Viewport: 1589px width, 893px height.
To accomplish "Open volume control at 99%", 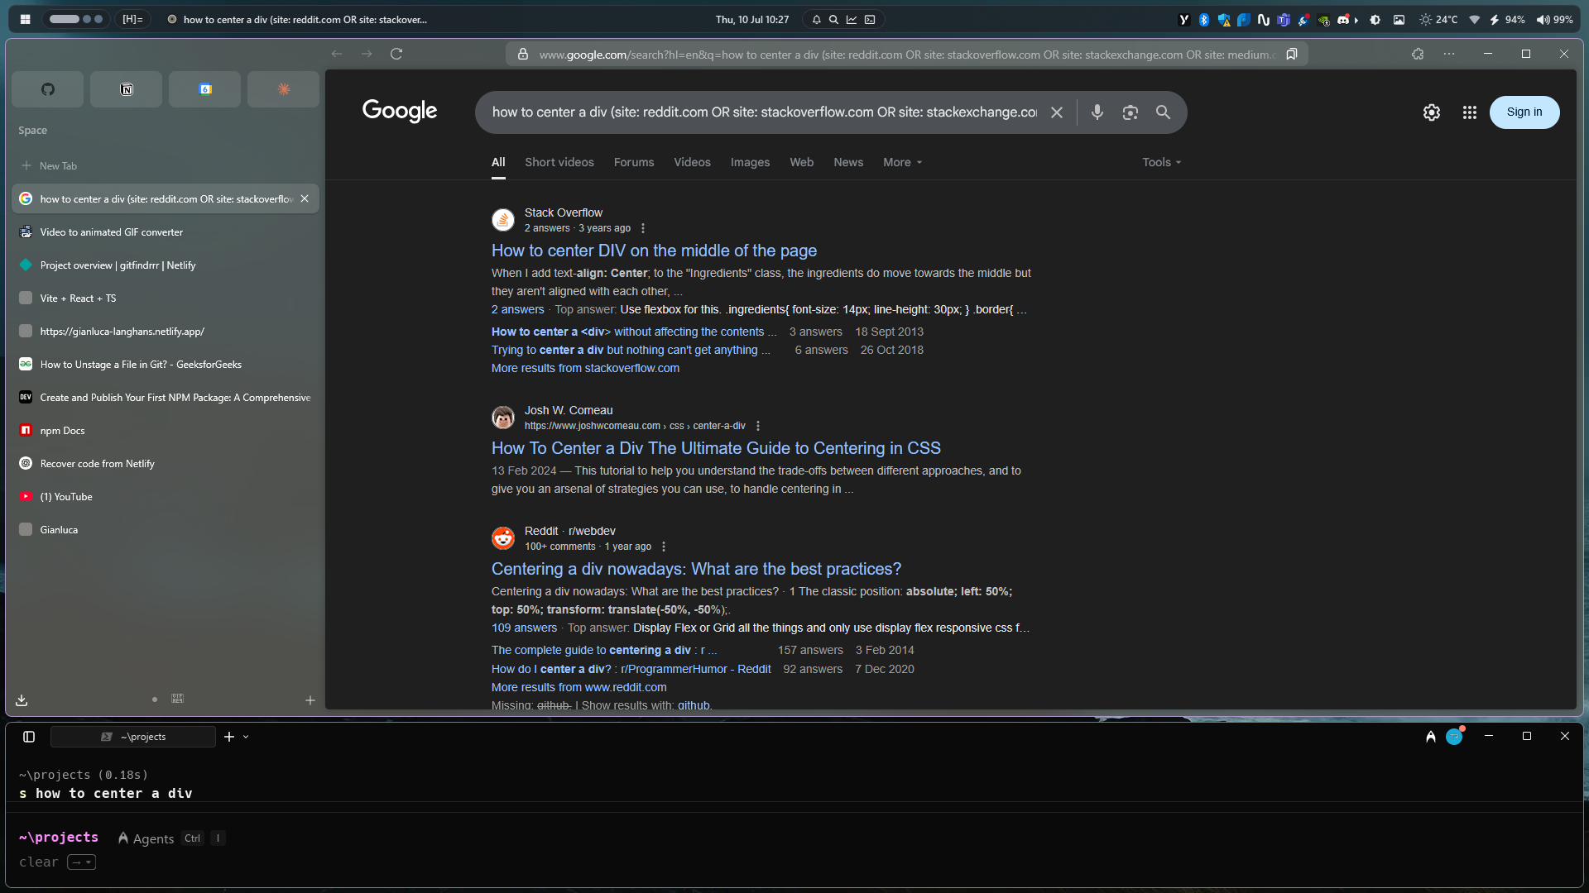I will (x=1555, y=20).
